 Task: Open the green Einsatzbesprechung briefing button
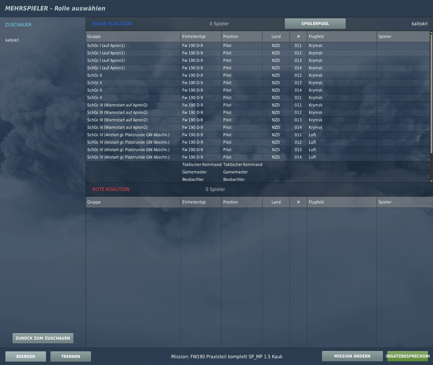[x=408, y=356]
